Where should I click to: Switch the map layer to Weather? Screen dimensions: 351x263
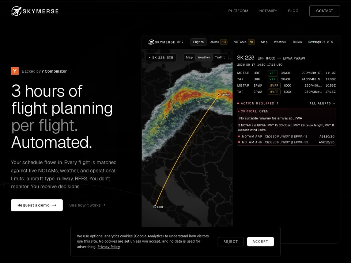click(204, 57)
